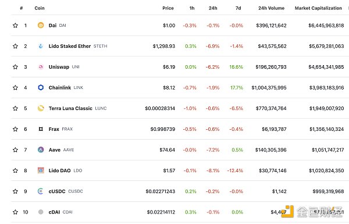The width and height of the screenshot is (349, 224).
Task: Sort table by Price column header
Action: [x=168, y=8]
